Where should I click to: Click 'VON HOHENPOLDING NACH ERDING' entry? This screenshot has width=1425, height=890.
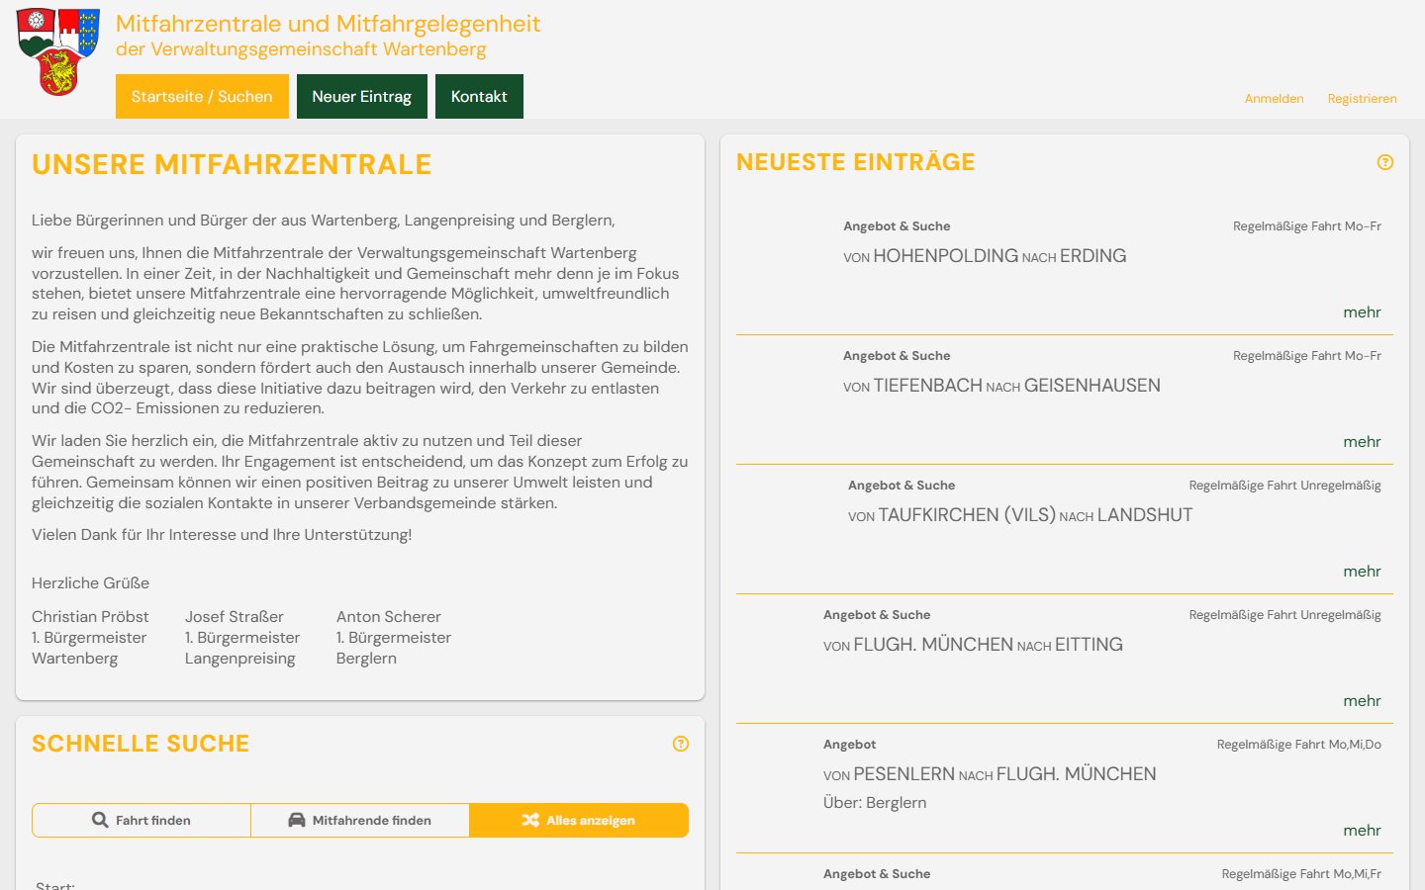point(985,256)
